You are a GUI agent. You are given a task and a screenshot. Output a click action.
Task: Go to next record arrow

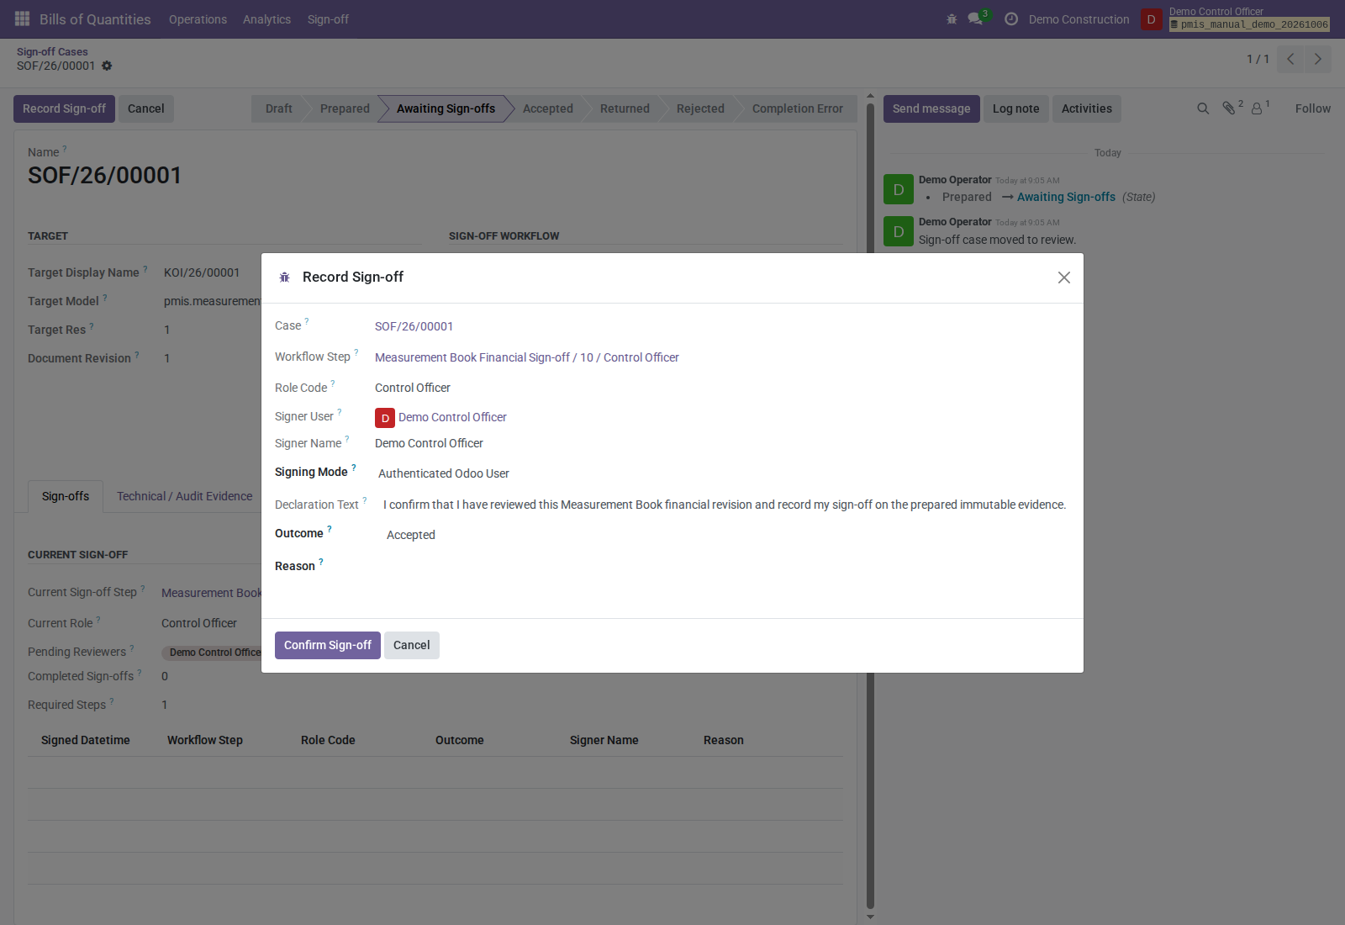[1318, 59]
